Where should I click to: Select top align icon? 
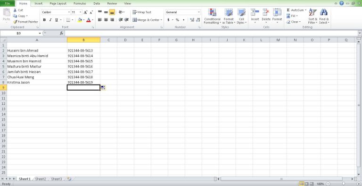pos(100,12)
